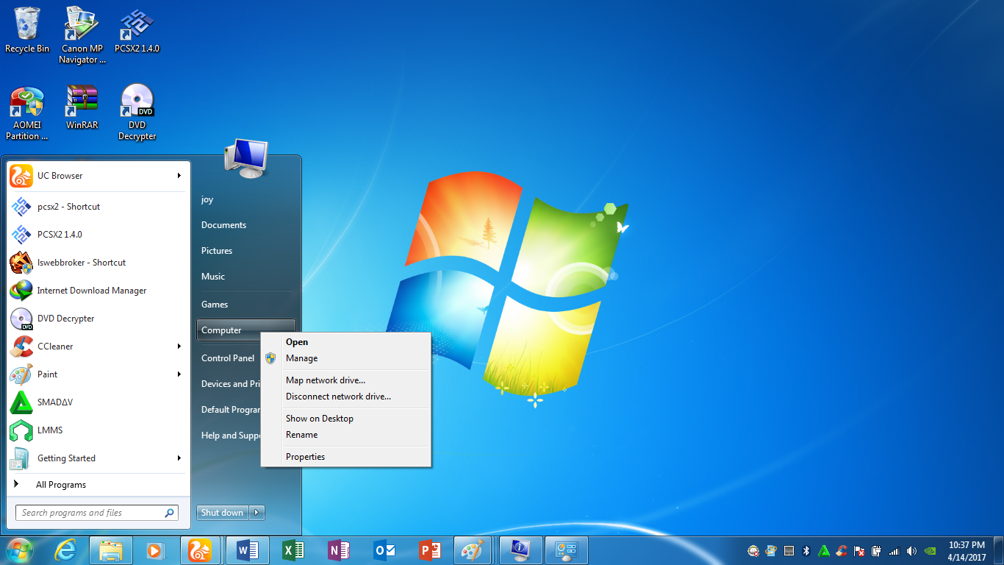Screen dimensions: 1004x565
Task: Switch to Paint on the taskbar
Action: point(471,550)
